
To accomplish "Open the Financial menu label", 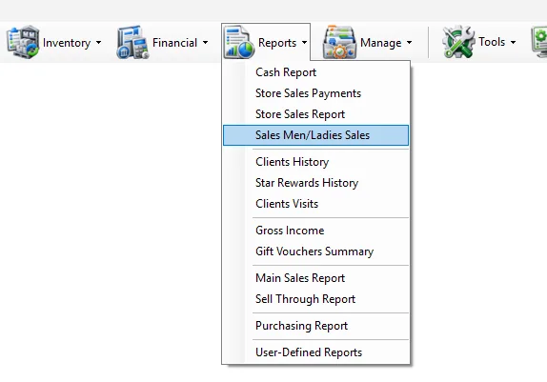I will 174,43.
